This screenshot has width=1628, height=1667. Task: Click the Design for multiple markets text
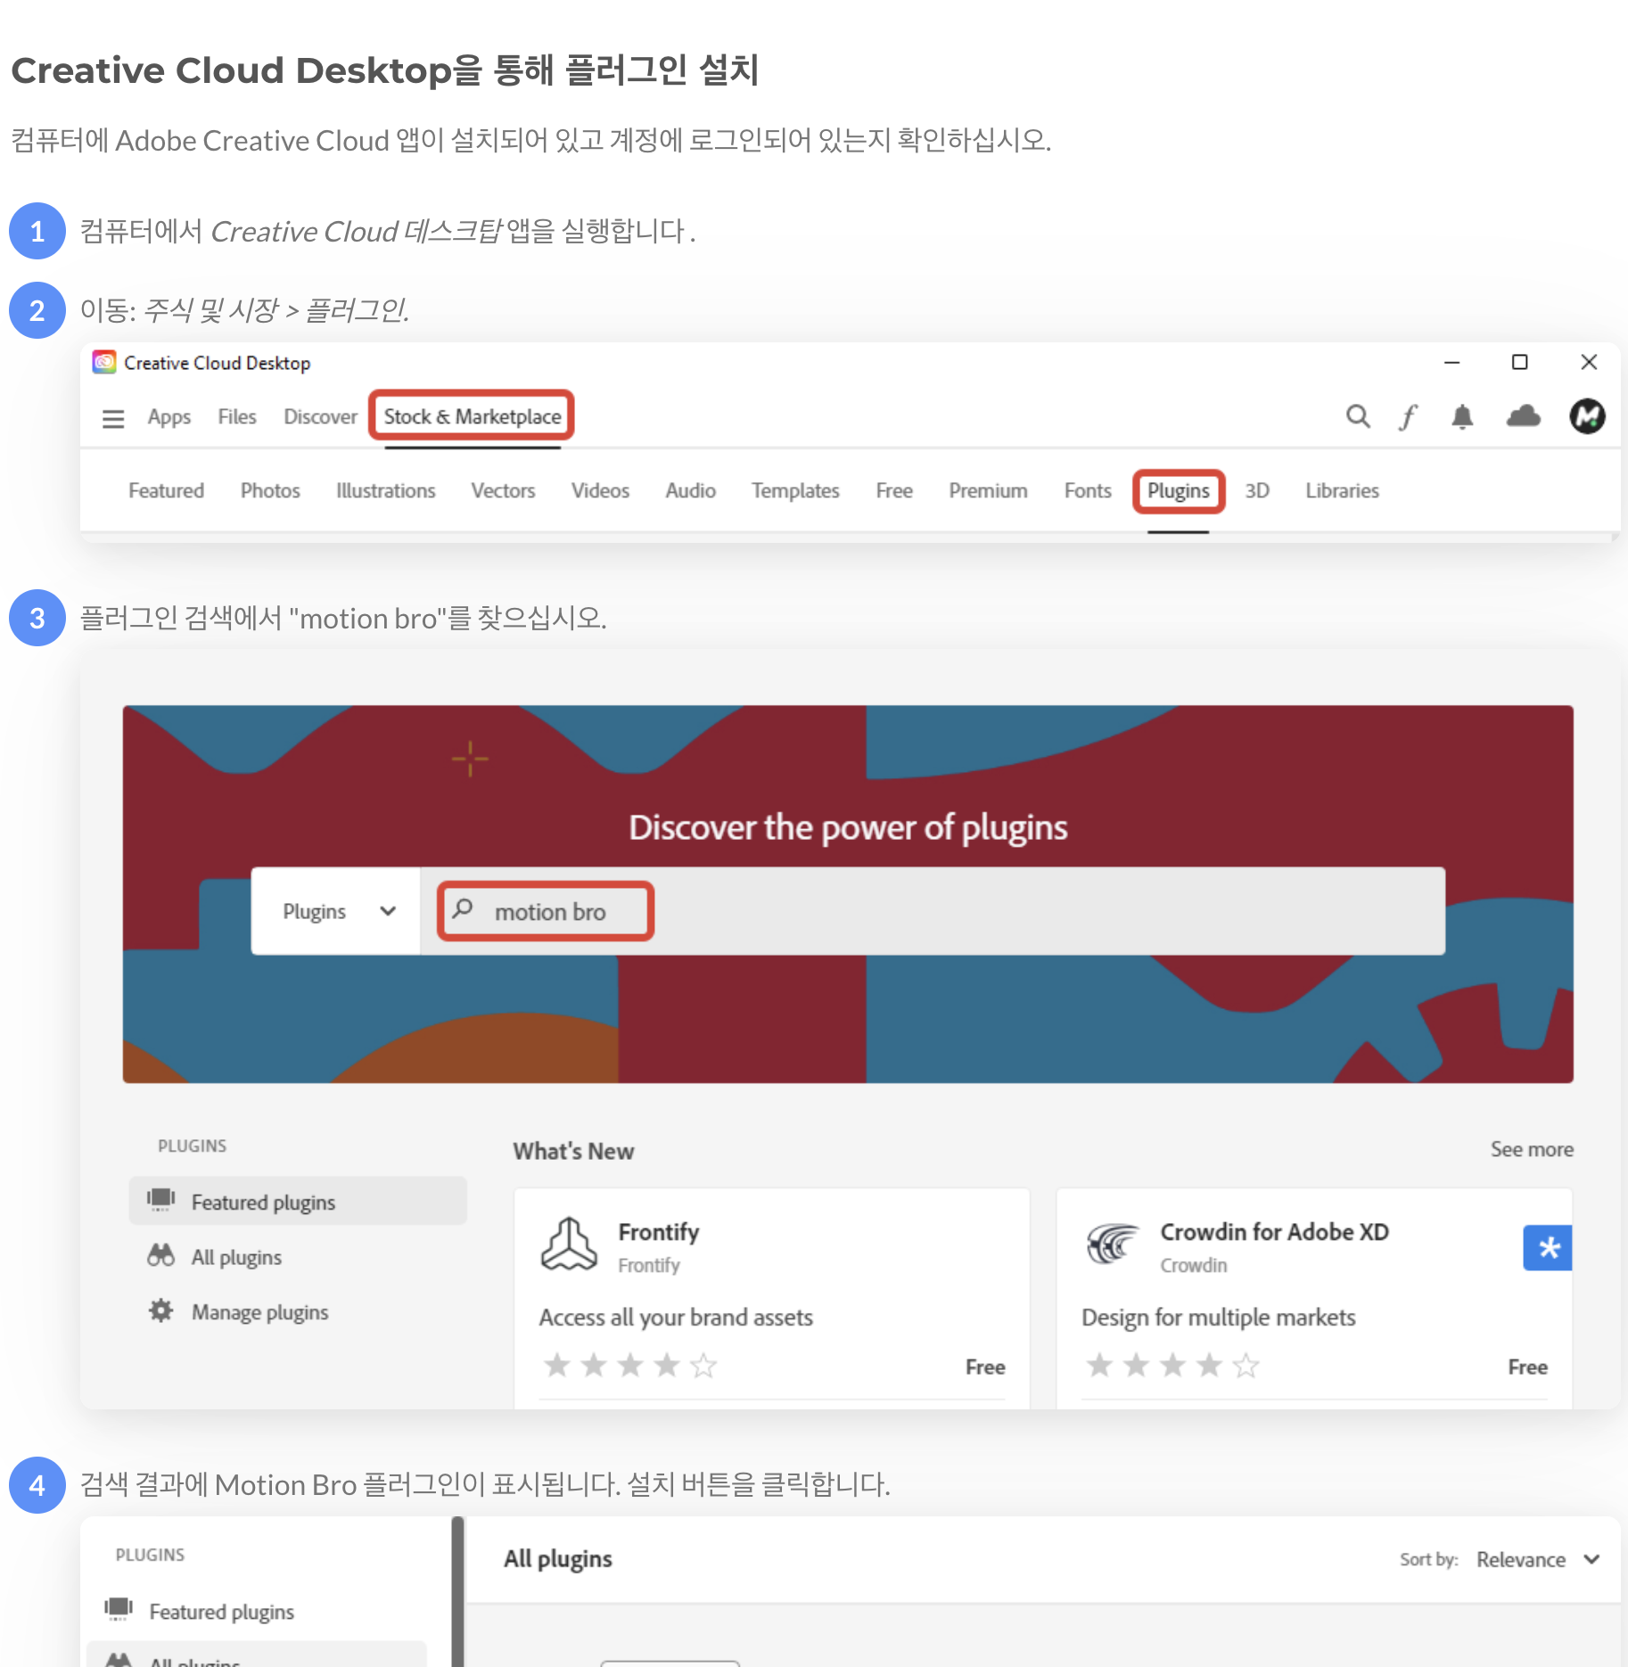(x=1218, y=1318)
